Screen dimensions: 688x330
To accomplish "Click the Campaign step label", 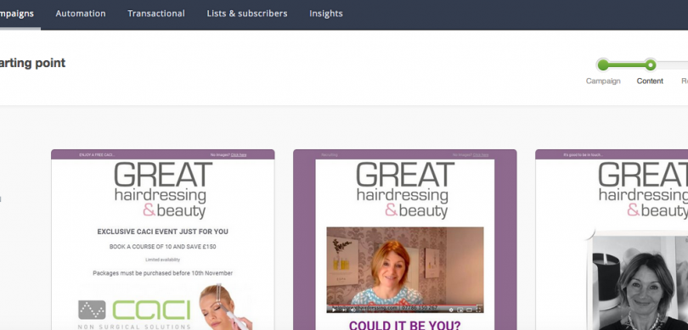I will 603,81.
